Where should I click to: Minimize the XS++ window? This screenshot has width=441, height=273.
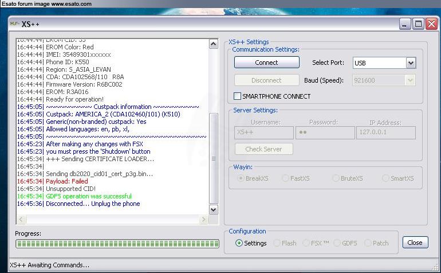(405, 24)
